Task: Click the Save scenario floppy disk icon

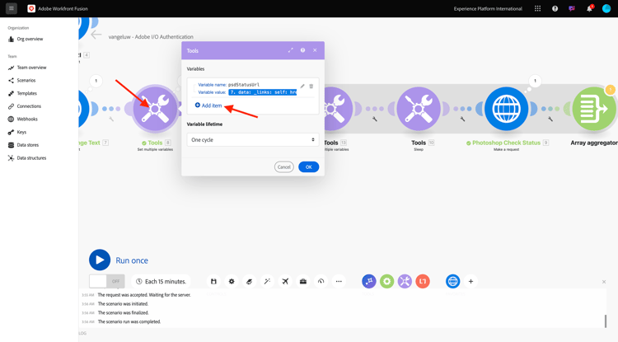Action: (x=213, y=281)
